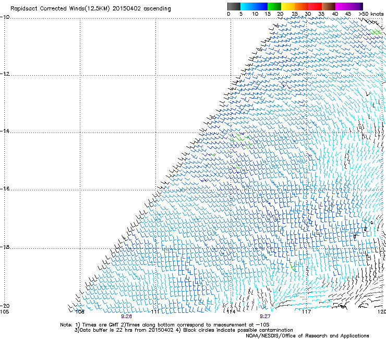Pick the yellow 20–25 knots legend swatch
The image size is (386, 339).
pyautogui.click(x=288, y=6)
